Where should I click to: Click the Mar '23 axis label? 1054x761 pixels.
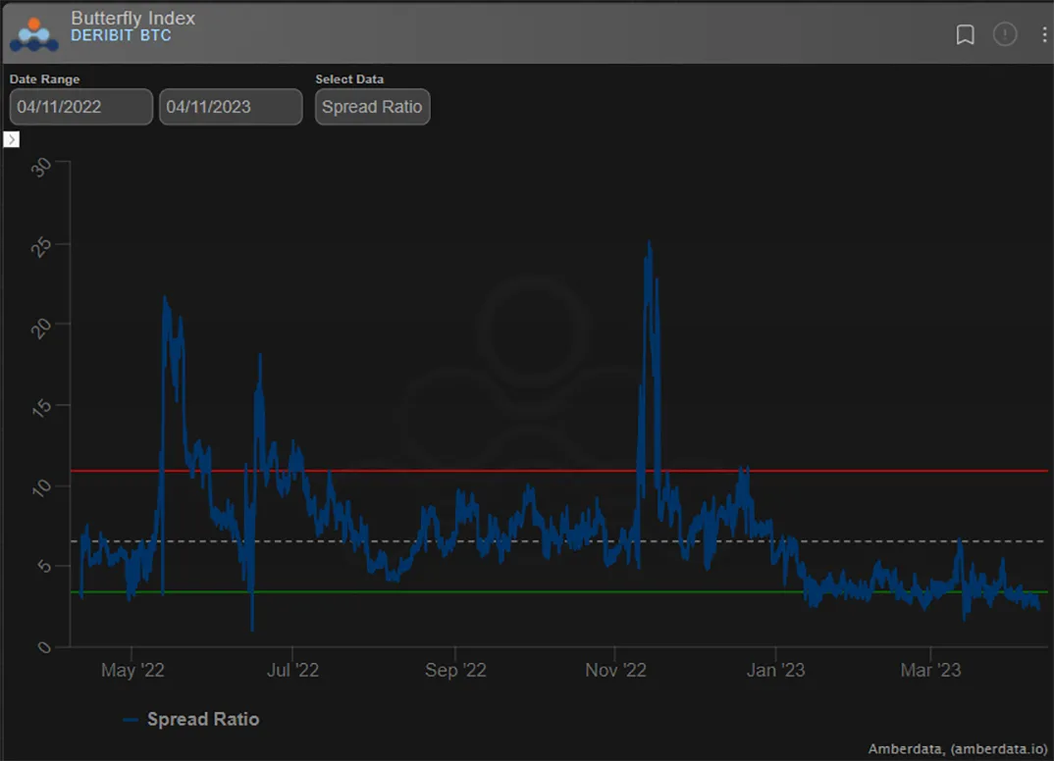tap(930, 670)
